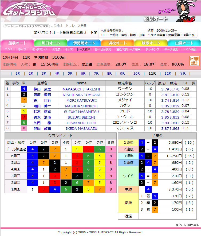
Task: Select the レース結果 submenu item
Action: click(x=84, y=49)
